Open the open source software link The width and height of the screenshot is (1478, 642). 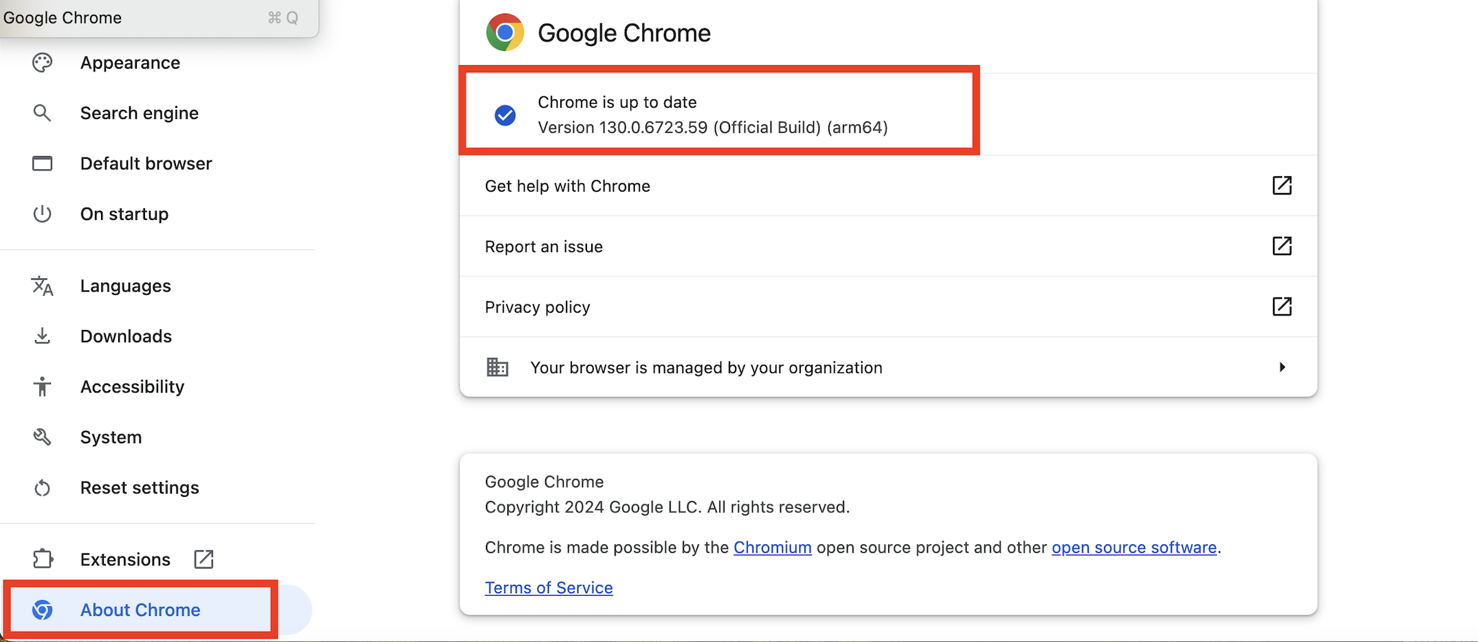[x=1134, y=548]
